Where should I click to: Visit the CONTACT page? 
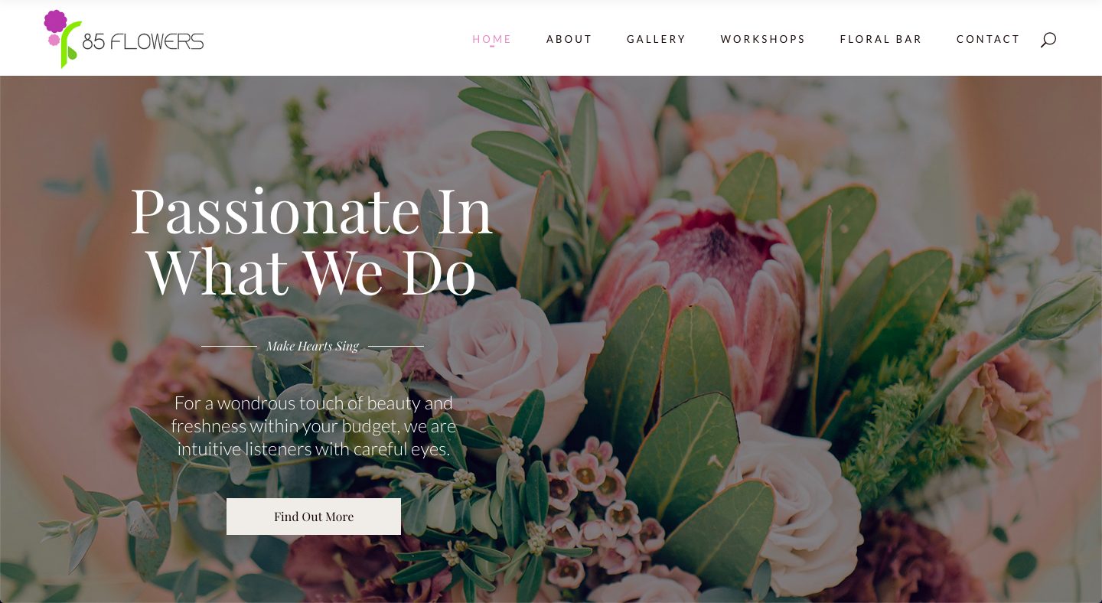988,39
